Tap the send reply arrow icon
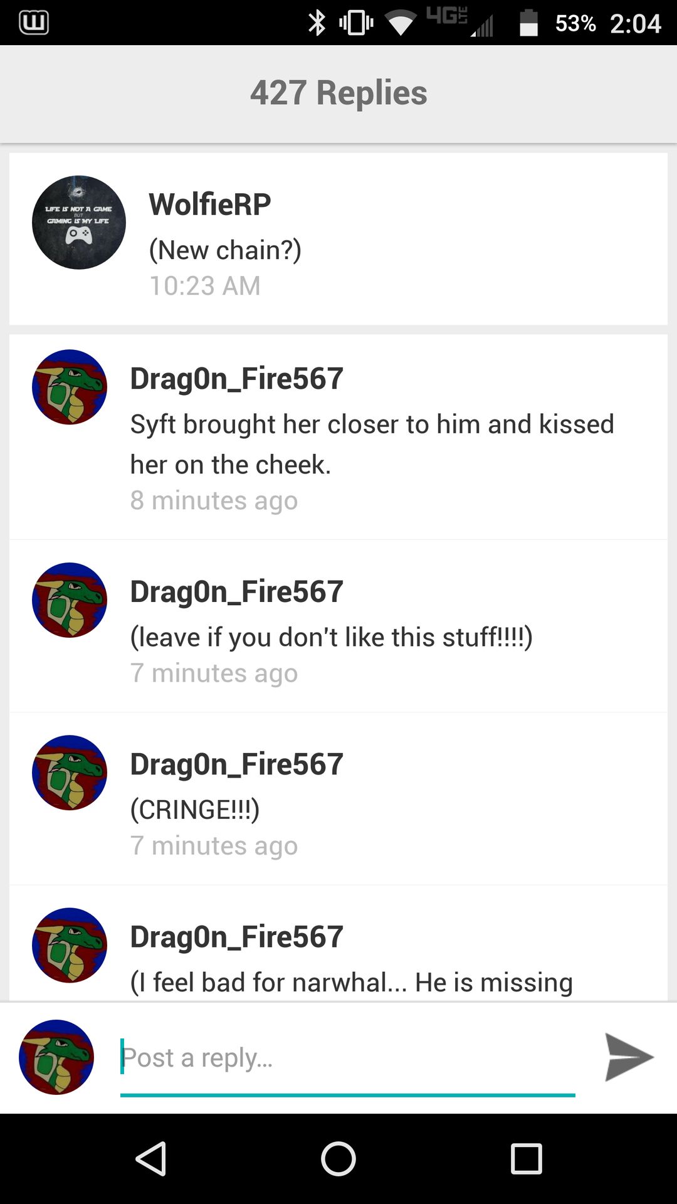 pos(629,1057)
